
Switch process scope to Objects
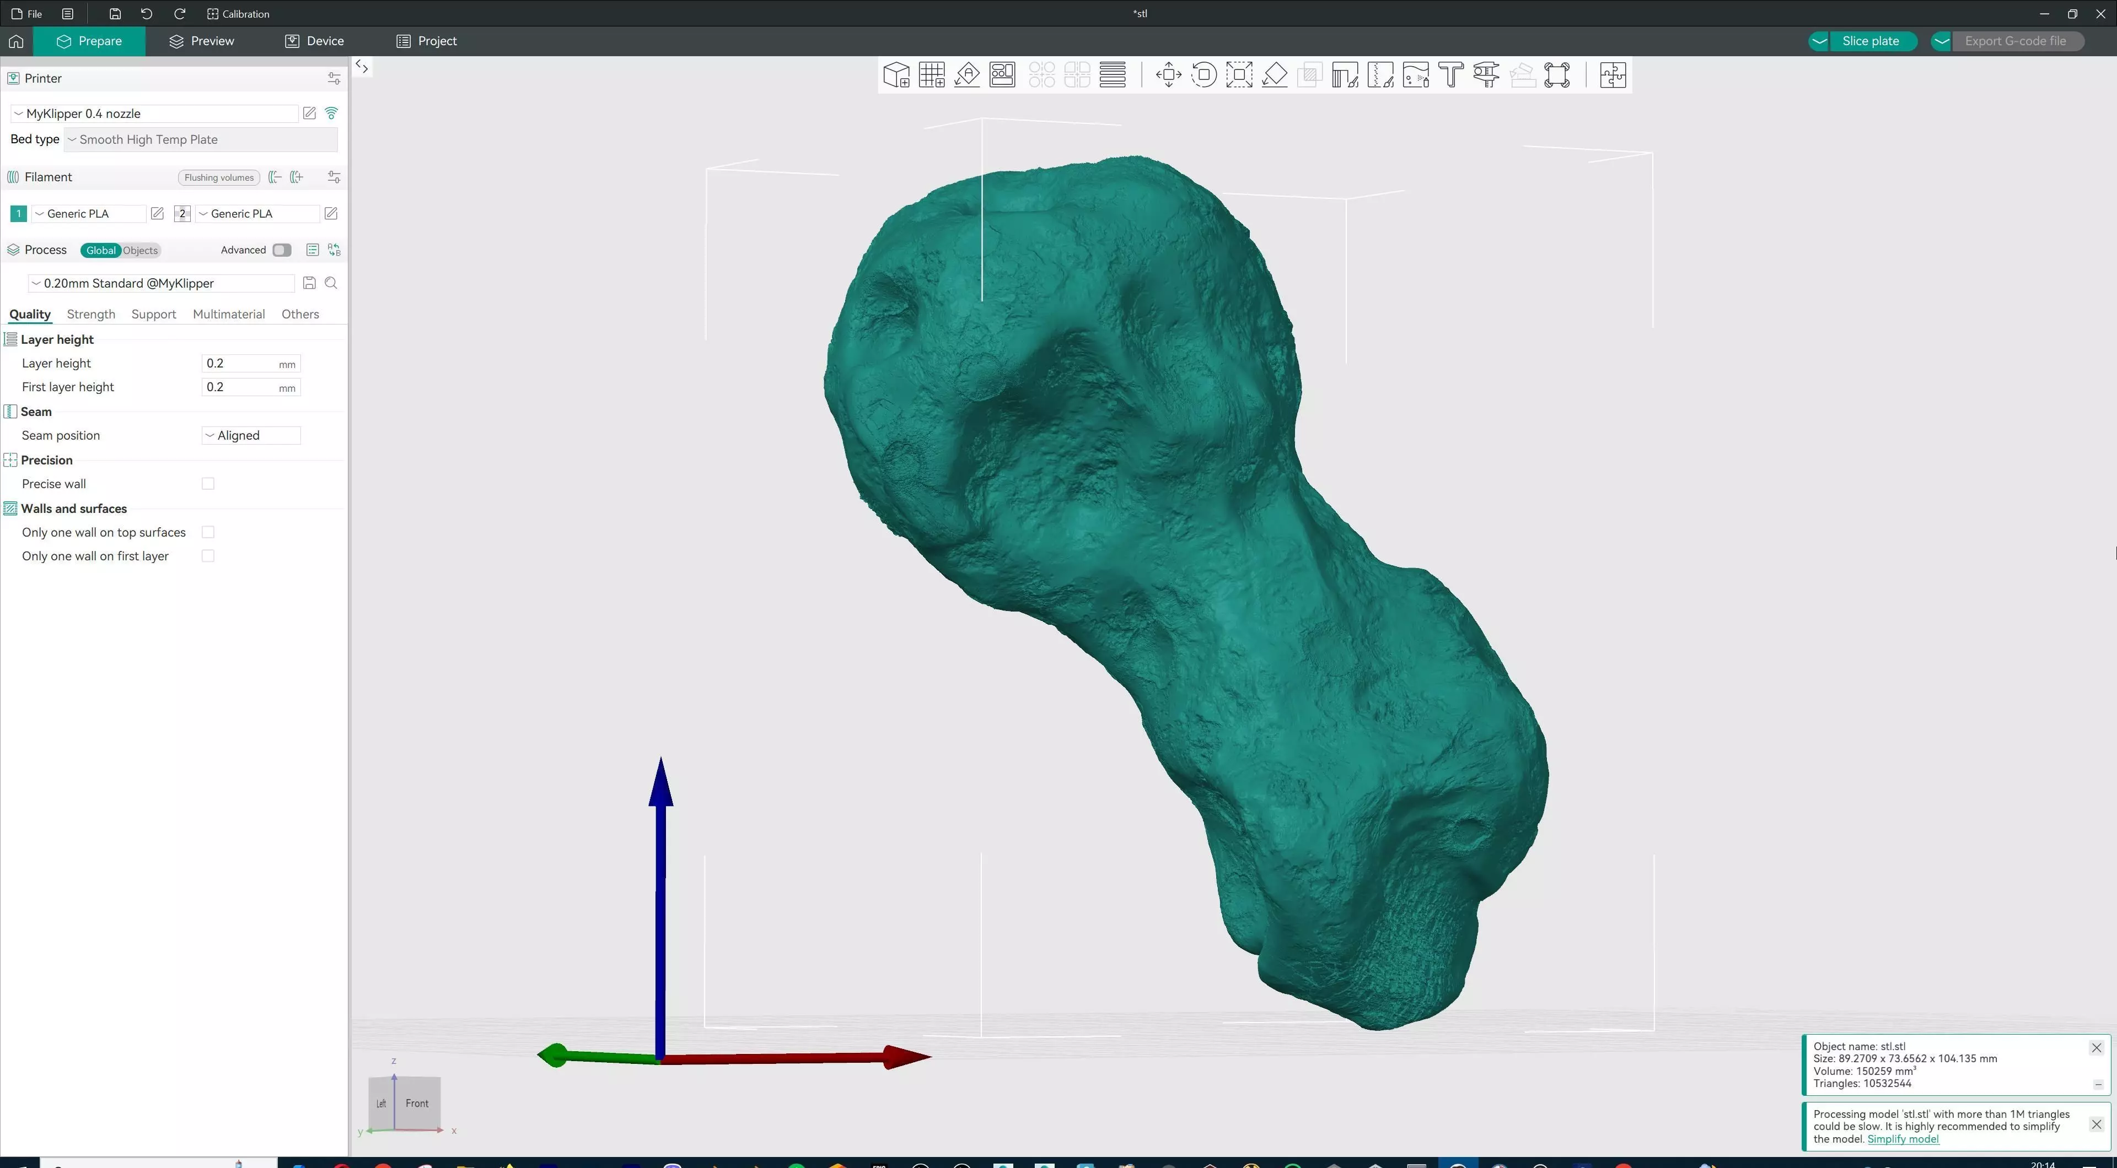141,251
